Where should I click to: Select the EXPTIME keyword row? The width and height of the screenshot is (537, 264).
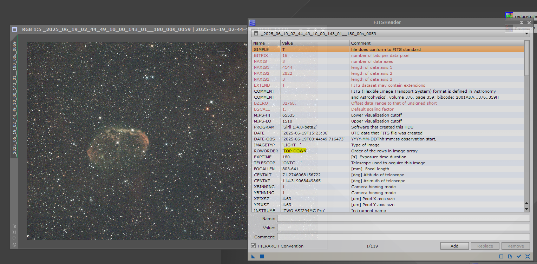click(388, 157)
